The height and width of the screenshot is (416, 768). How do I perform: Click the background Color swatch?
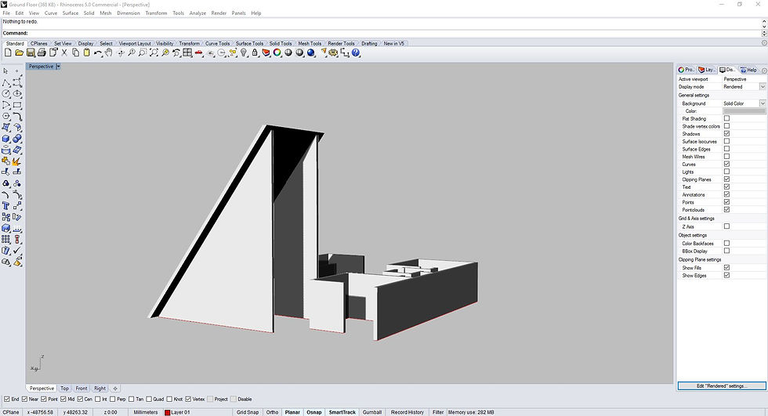click(744, 111)
